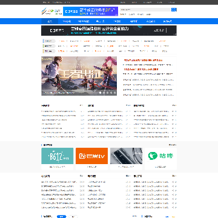
Task: Open the 咕咚 app thumbnail
Action: point(160,156)
